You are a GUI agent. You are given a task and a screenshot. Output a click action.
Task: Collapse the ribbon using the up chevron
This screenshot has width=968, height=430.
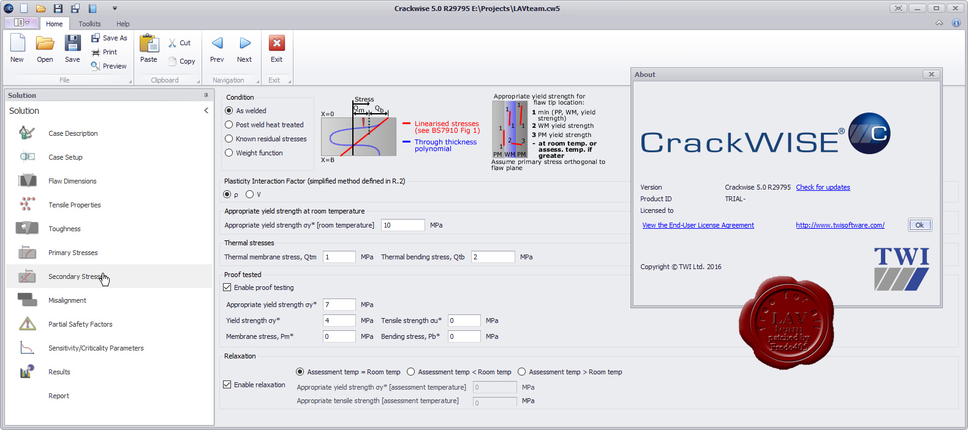click(939, 23)
